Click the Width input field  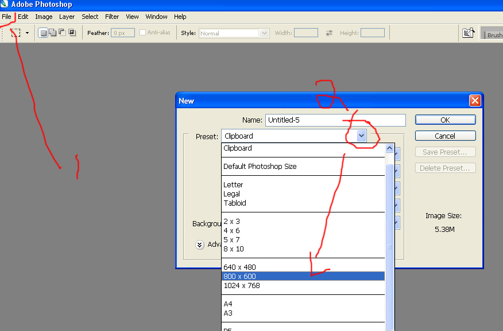[x=306, y=33]
